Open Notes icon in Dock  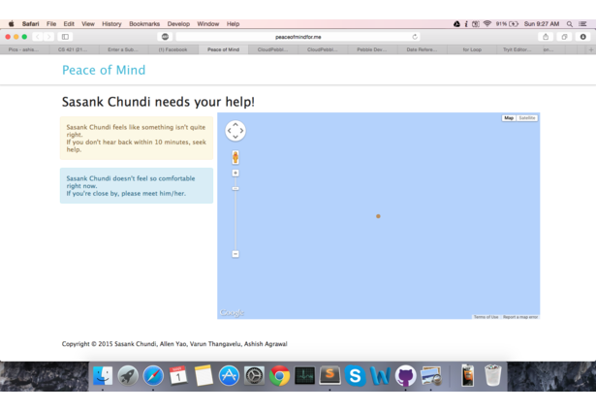pyautogui.click(x=204, y=376)
